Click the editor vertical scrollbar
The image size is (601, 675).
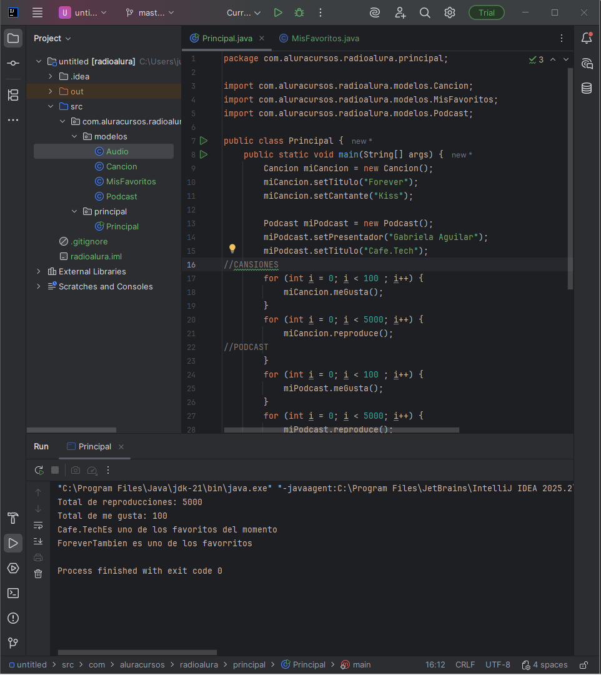[x=570, y=179]
